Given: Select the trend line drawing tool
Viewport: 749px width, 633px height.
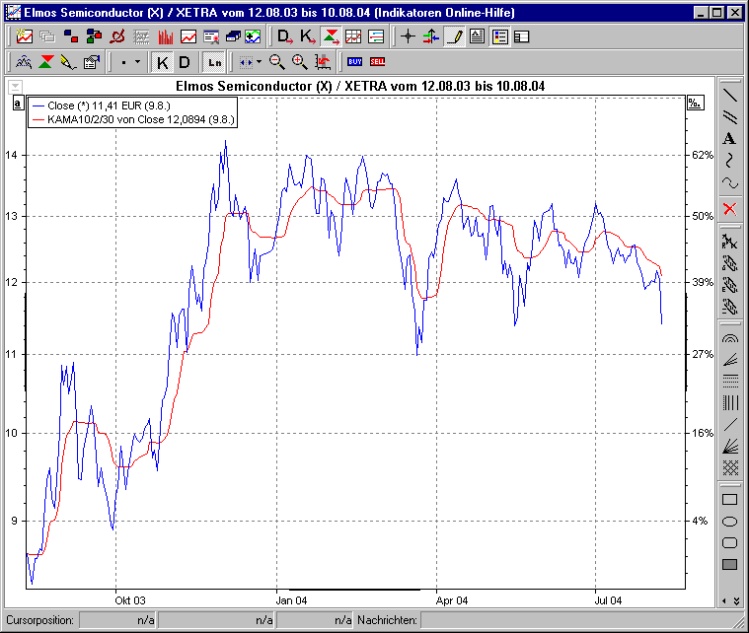Looking at the screenshot, I should [x=730, y=96].
